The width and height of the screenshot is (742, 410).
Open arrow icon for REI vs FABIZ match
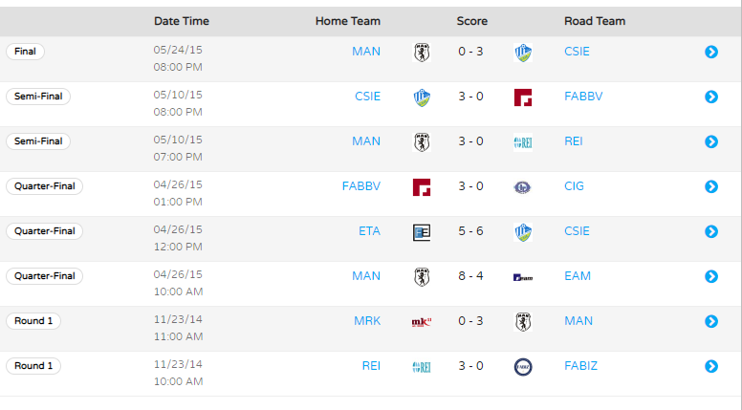711,366
